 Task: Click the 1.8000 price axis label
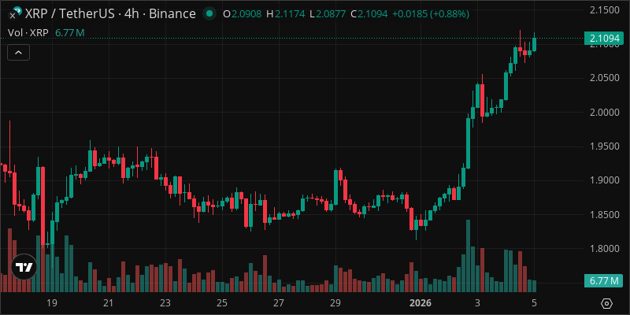pyautogui.click(x=604, y=249)
